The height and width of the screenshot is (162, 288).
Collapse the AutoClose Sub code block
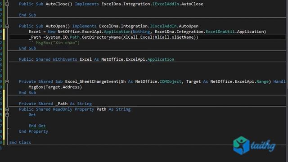(7, 4)
